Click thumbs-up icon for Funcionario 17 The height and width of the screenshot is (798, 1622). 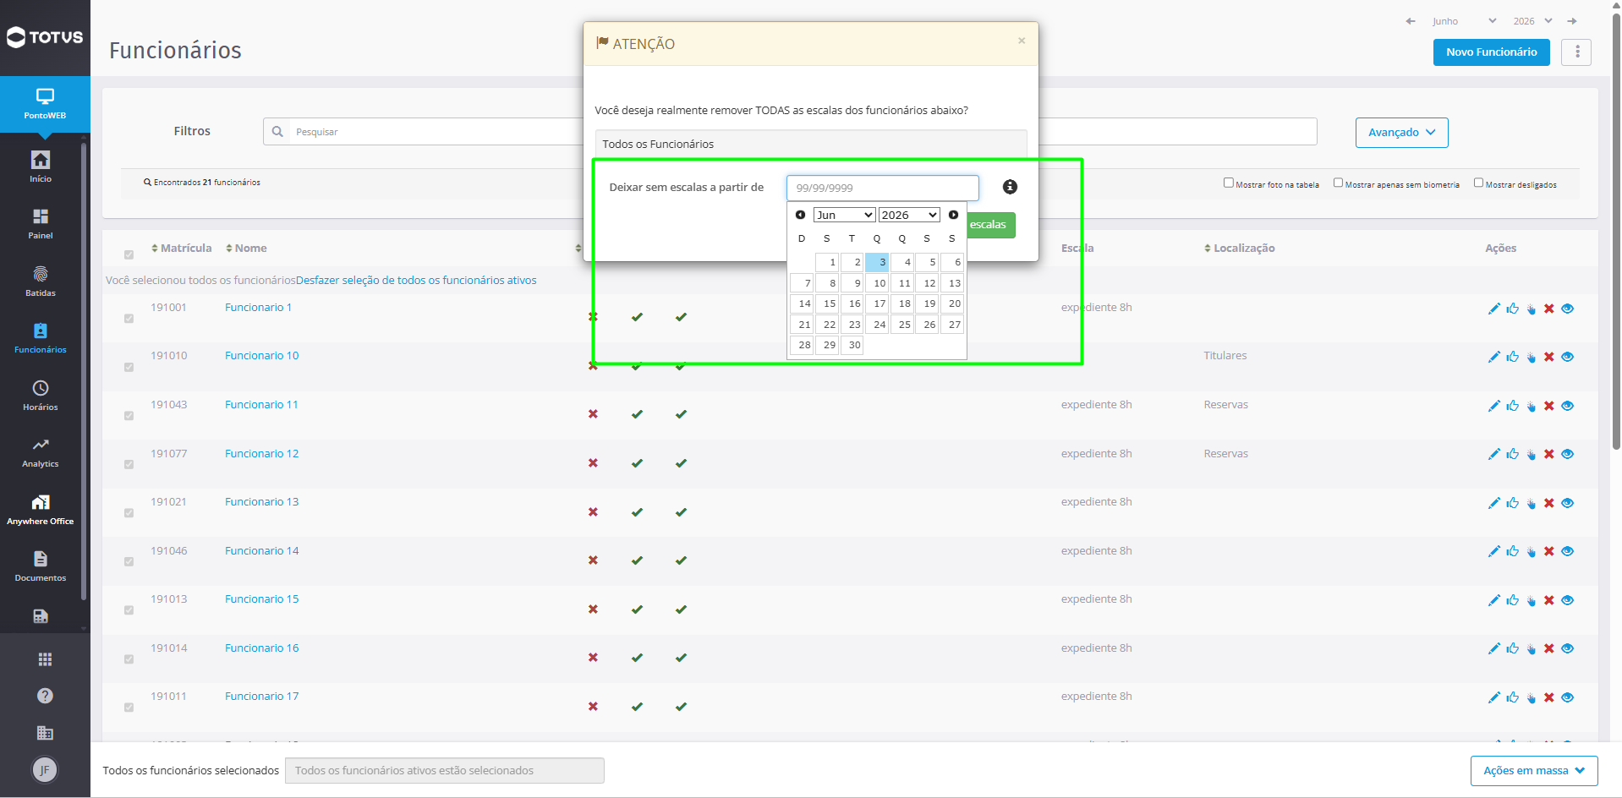[x=1512, y=697]
